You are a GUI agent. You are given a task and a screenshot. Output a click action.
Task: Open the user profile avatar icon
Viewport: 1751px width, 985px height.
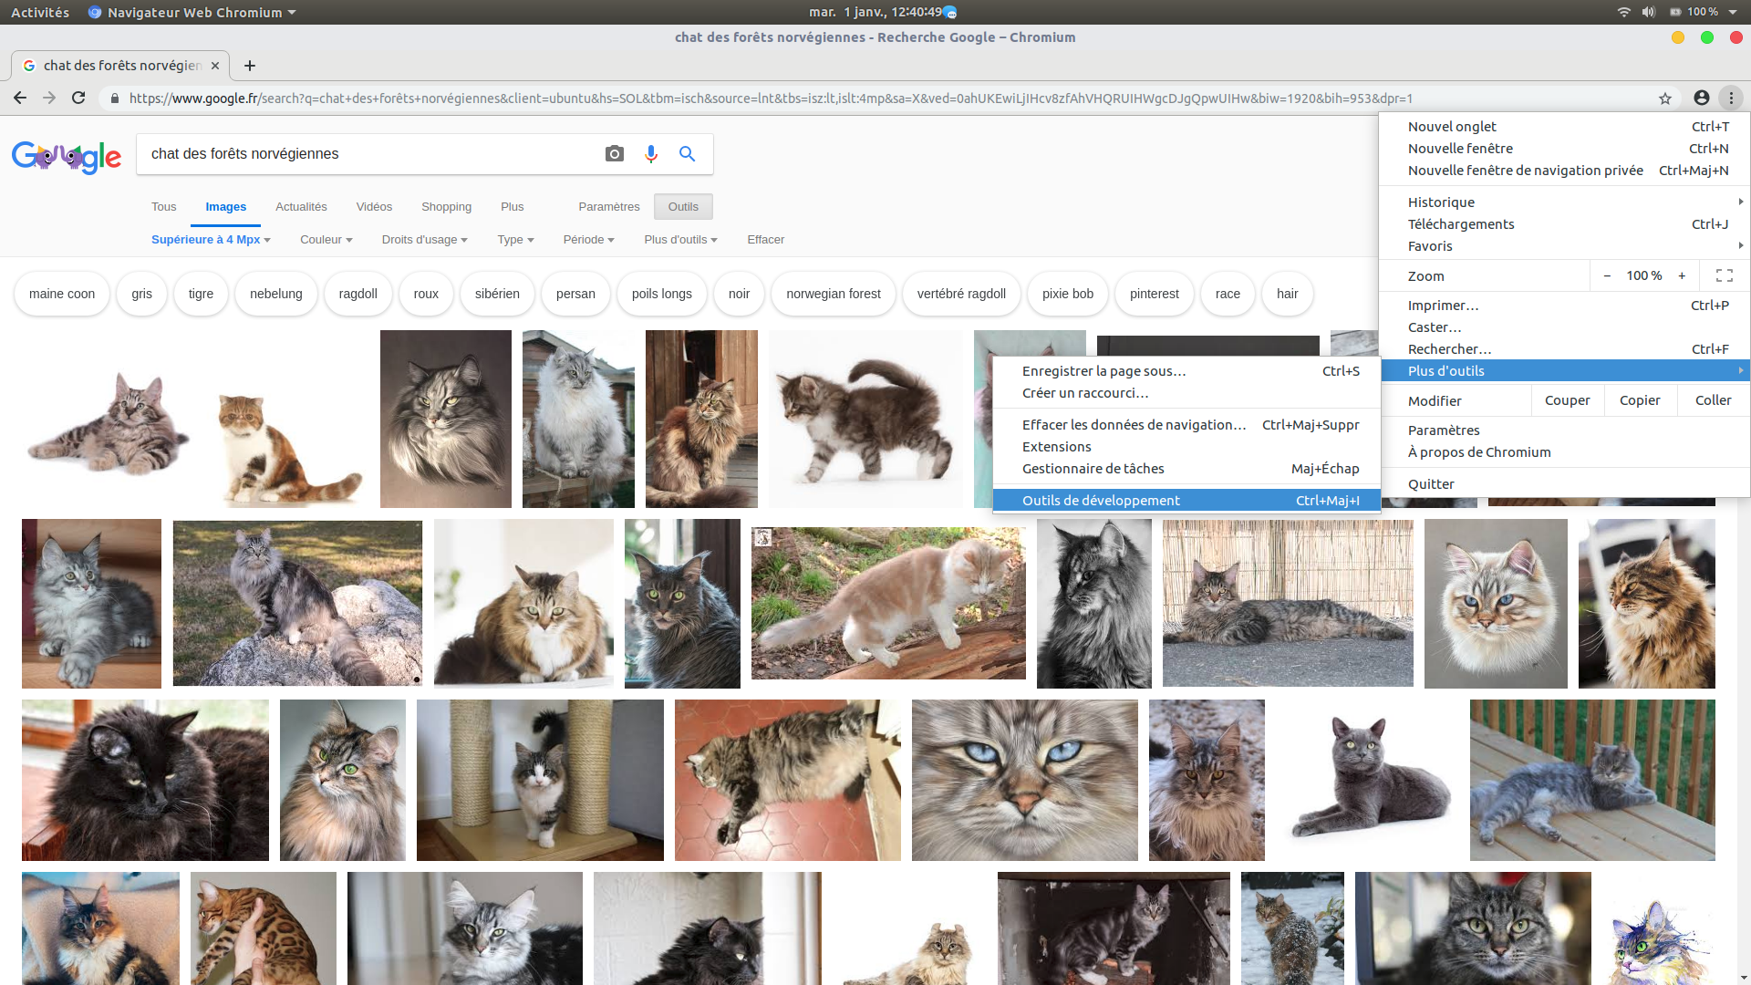(1702, 98)
